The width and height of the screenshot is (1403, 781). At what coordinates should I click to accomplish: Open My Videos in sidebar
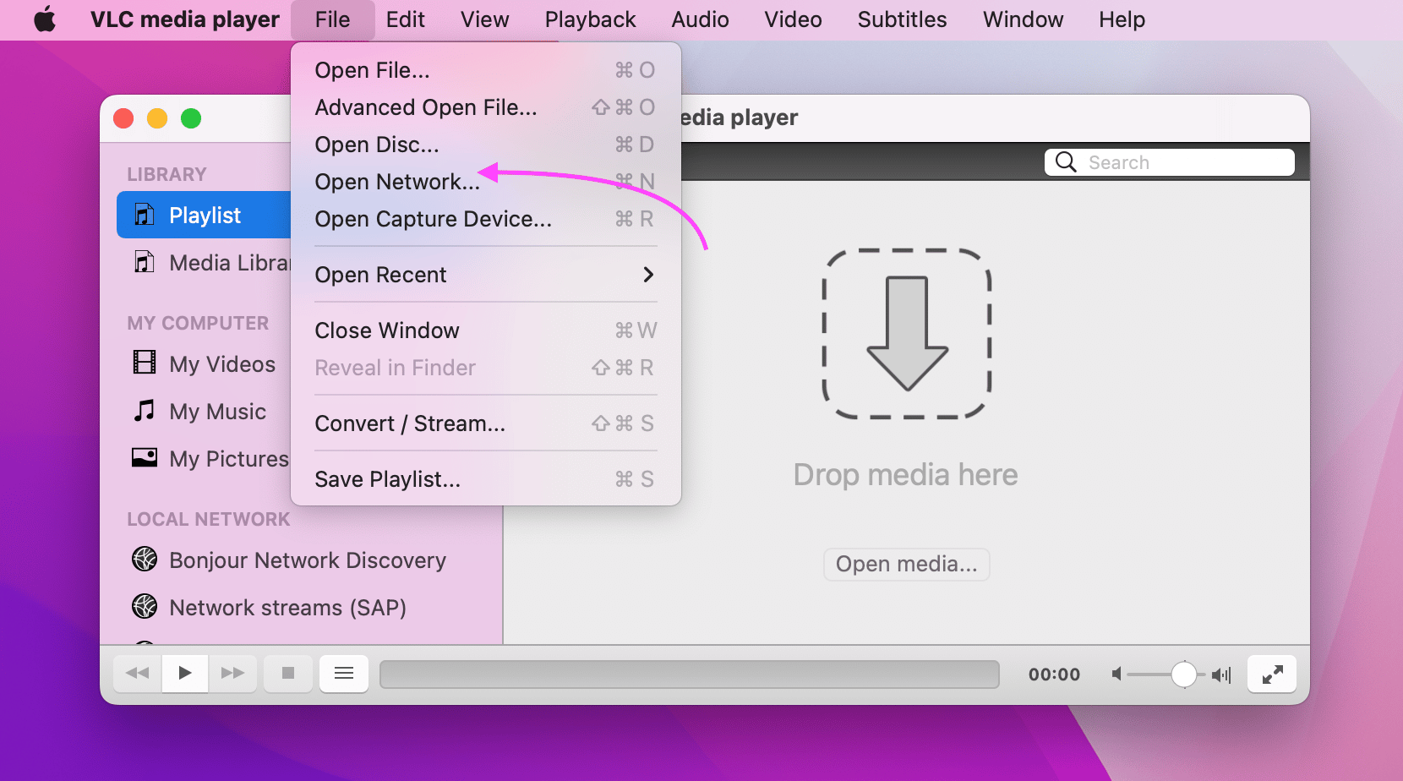pyautogui.click(x=221, y=363)
